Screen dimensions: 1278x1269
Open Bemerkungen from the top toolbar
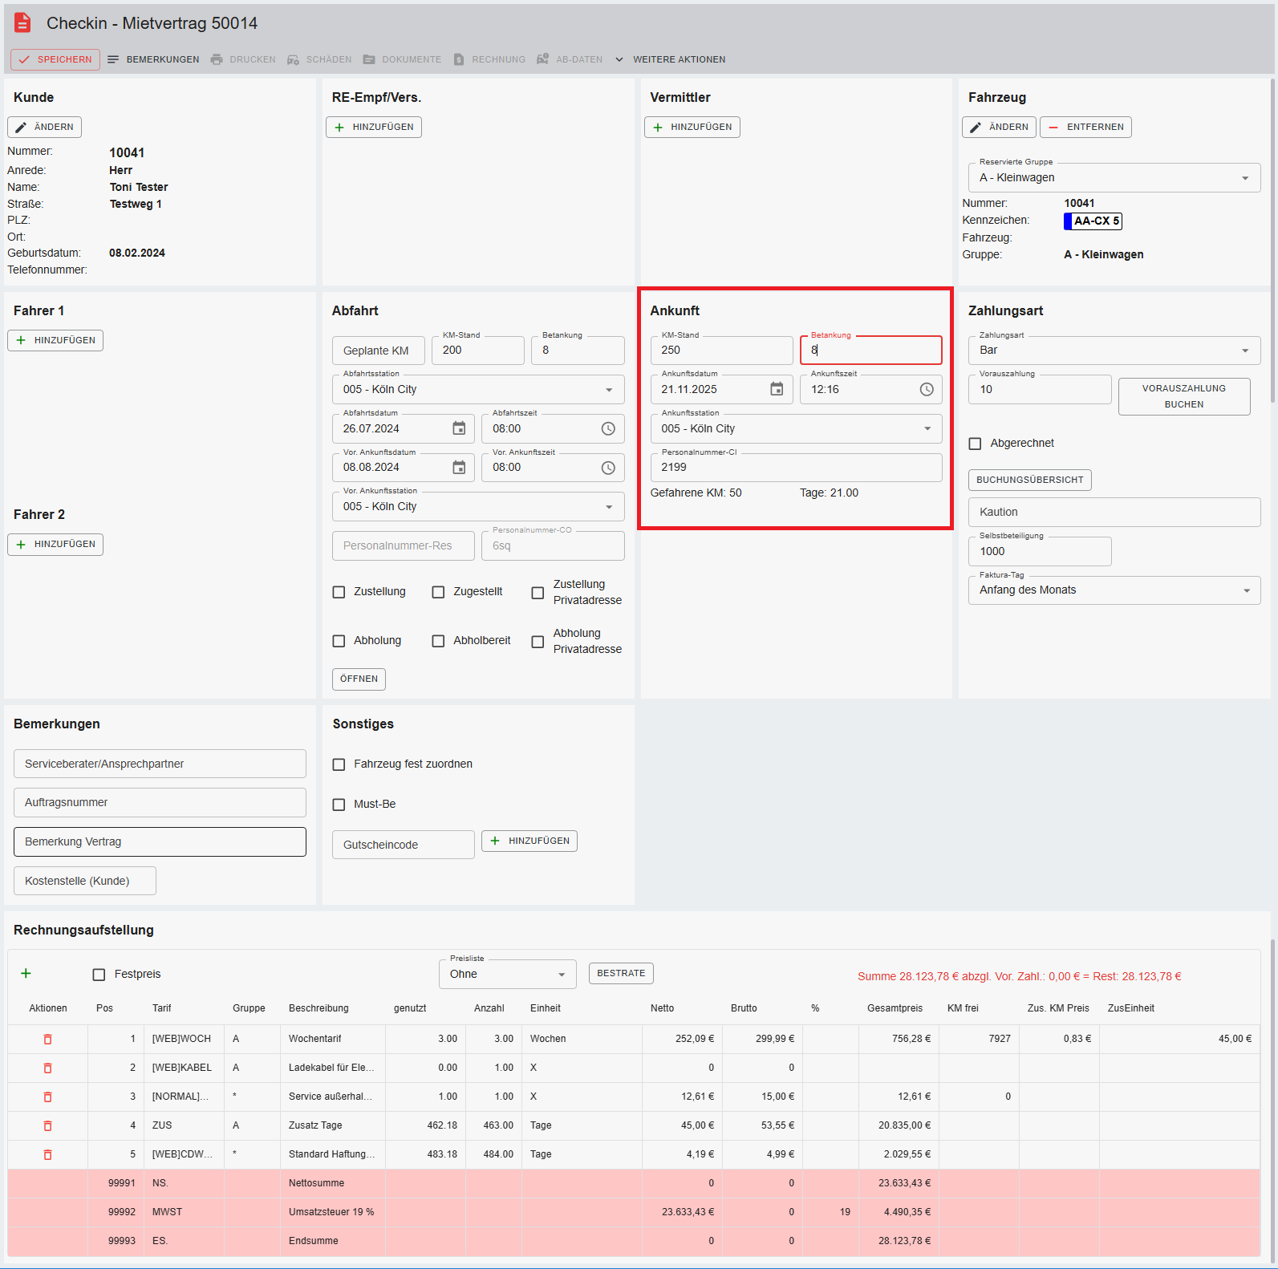tap(153, 59)
